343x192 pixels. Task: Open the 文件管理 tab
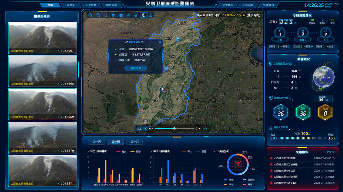(268, 5)
